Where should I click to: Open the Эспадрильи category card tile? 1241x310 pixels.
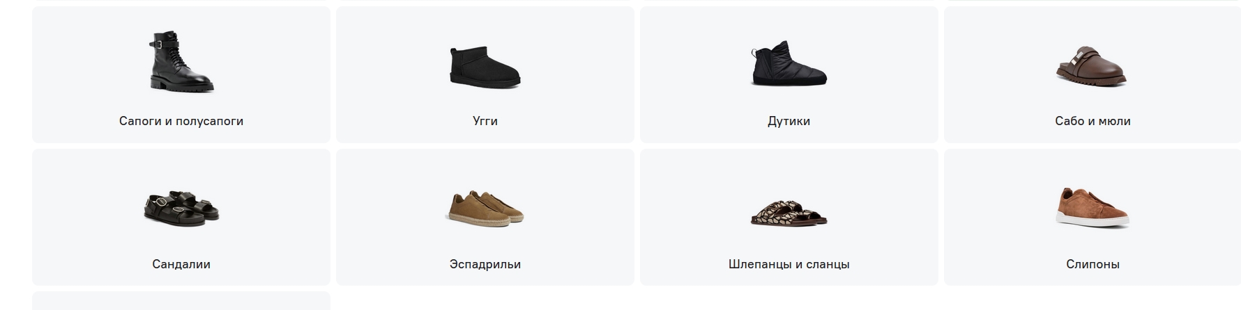click(x=485, y=217)
